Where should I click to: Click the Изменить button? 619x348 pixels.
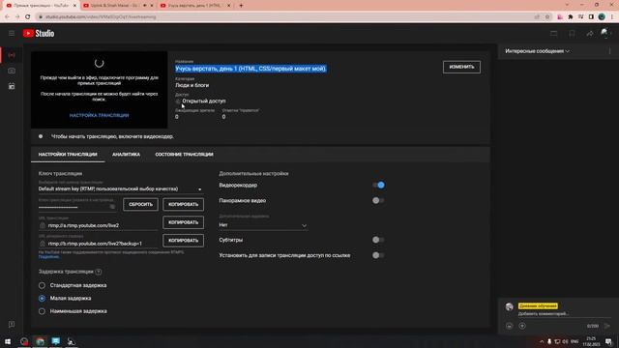[461, 67]
